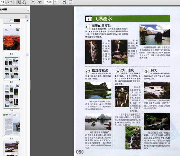
Task: Go to page 55 thumbnail
Action: (x=11, y=124)
